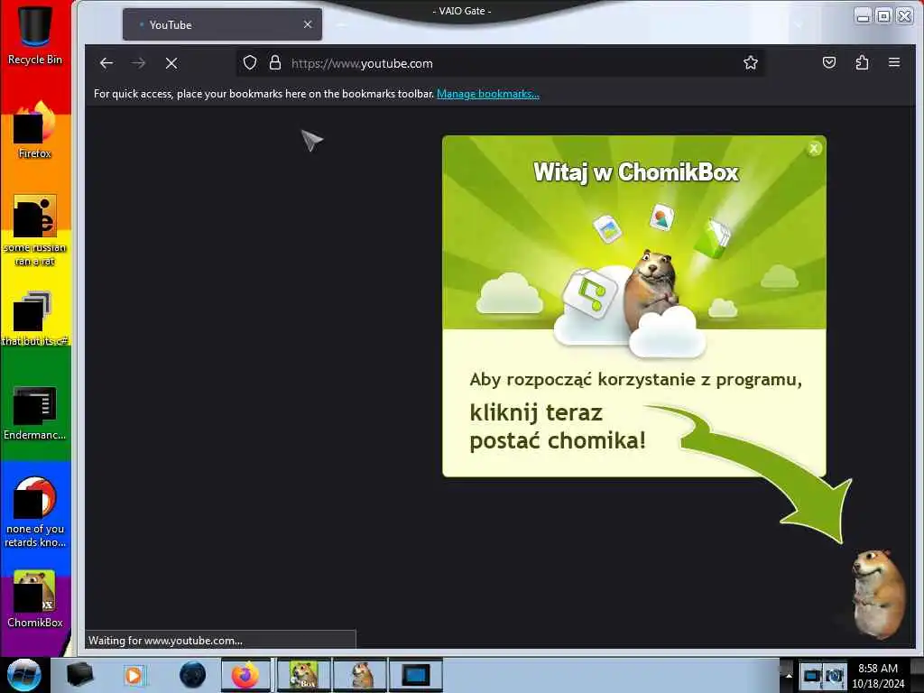Click the first tray monitor icon

tap(811, 675)
